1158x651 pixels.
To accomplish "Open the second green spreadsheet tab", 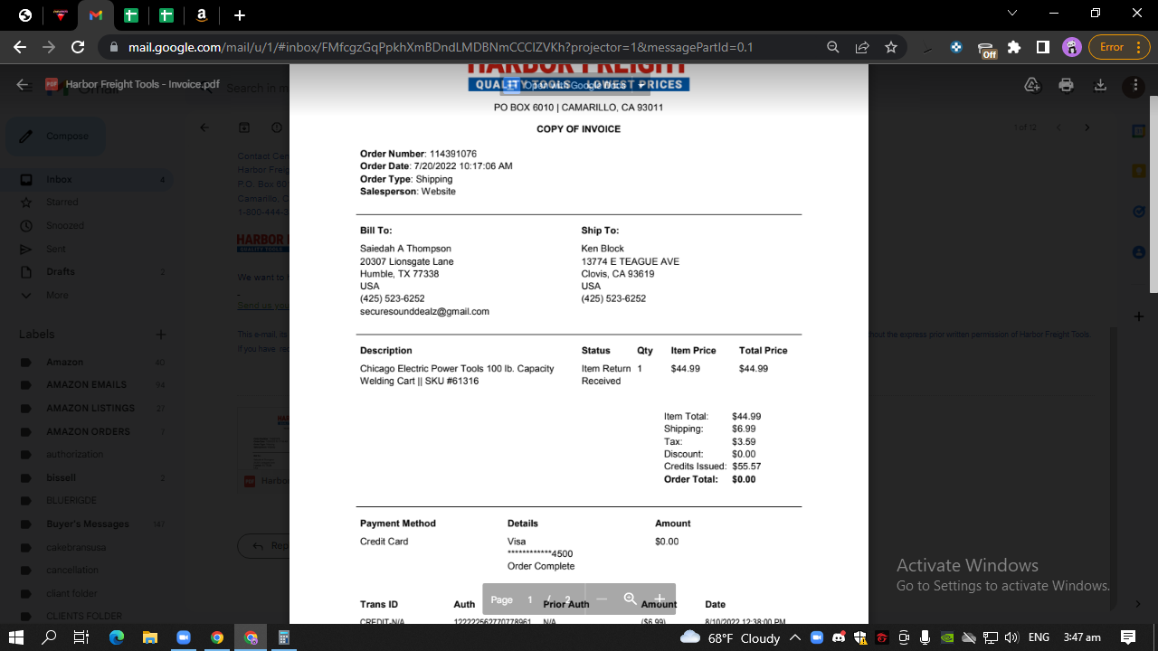I will click(x=166, y=15).
